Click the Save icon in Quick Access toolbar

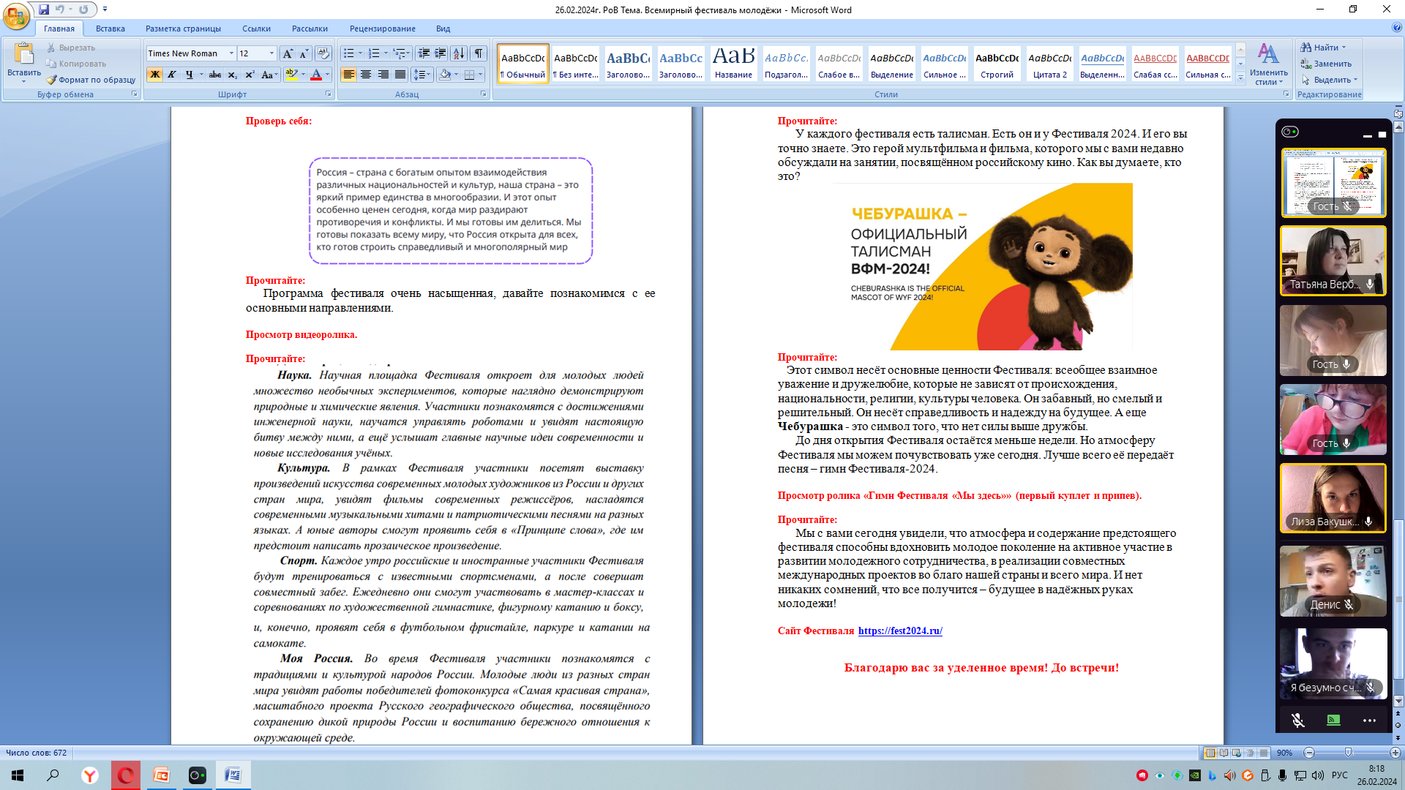tap(44, 10)
